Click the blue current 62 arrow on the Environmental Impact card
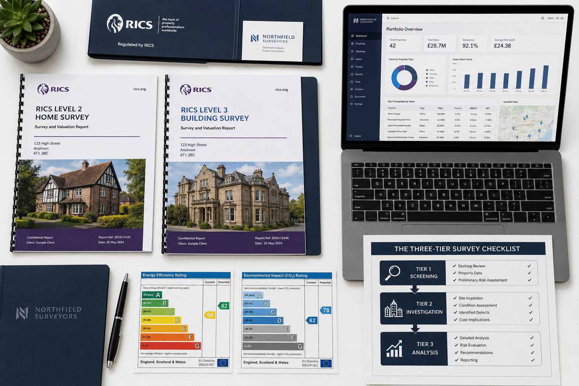 pos(311,320)
